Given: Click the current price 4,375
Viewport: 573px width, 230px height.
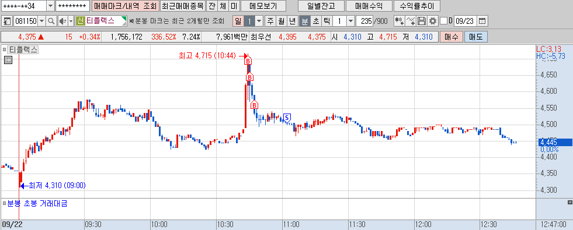Looking at the screenshot, I should coord(27,37).
